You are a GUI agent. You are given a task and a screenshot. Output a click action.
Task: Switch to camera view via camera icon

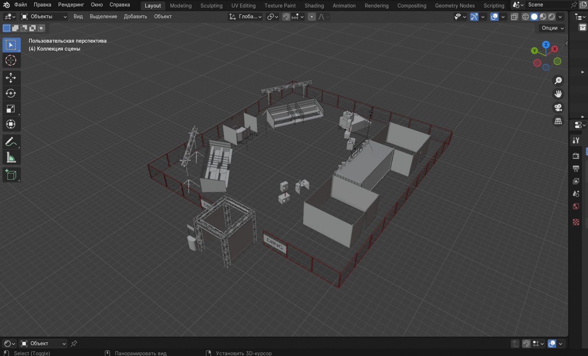pos(558,107)
